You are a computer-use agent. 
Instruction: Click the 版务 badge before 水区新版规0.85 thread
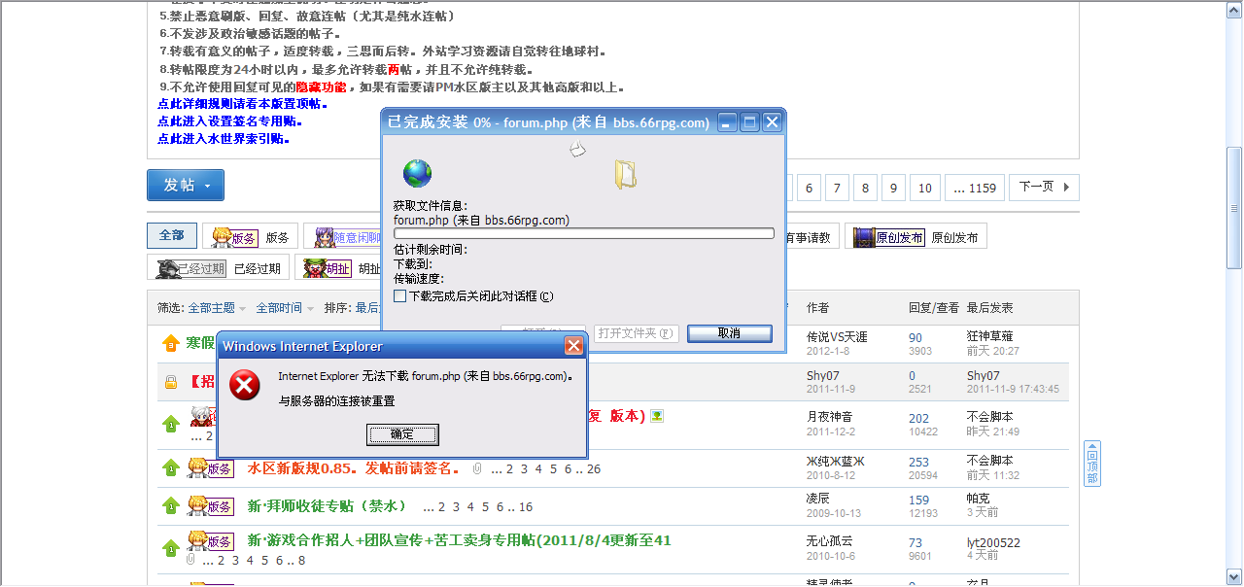click(x=211, y=467)
